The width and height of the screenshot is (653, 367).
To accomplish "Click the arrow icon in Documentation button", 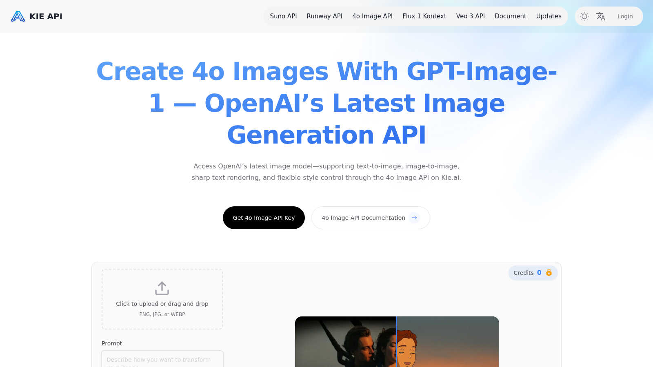I will pyautogui.click(x=414, y=218).
